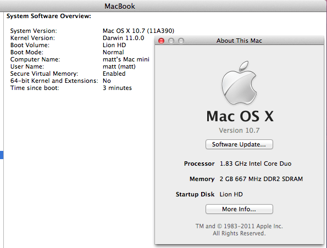Select the System Software Overview heading

(x=49, y=16)
